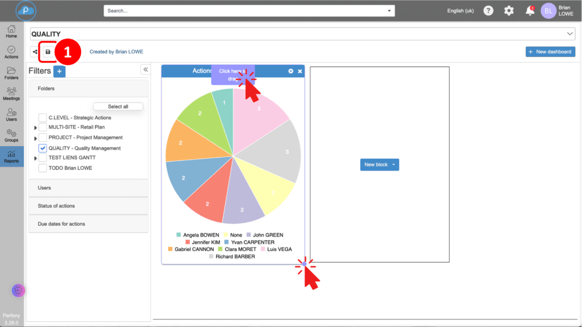This screenshot has width=582, height=327.
Task: Open pie chart block settings gear
Action: pyautogui.click(x=291, y=71)
